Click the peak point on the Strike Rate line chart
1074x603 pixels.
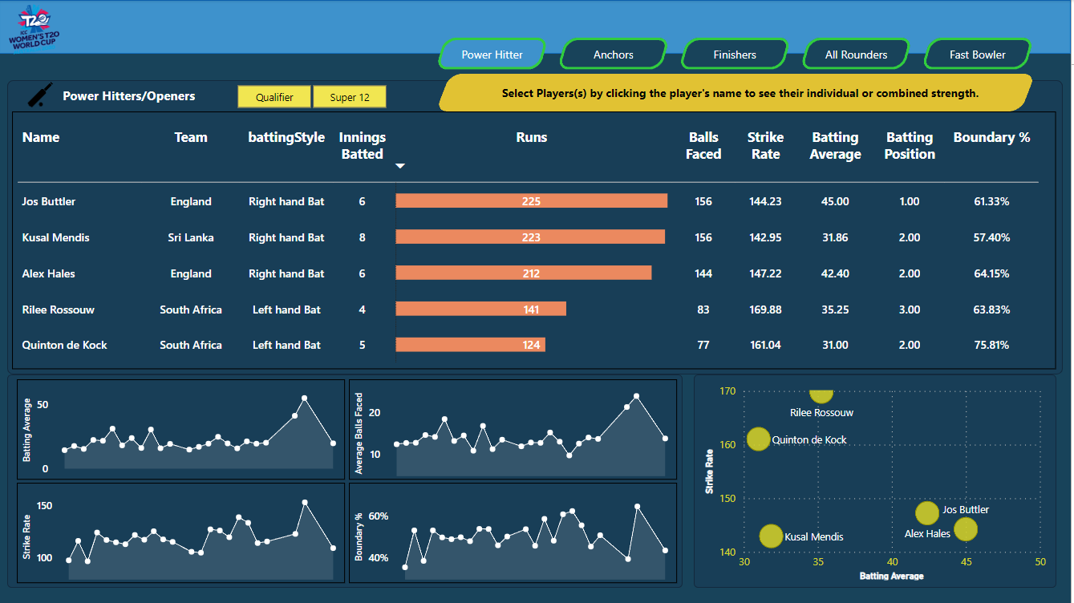(305, 503)
